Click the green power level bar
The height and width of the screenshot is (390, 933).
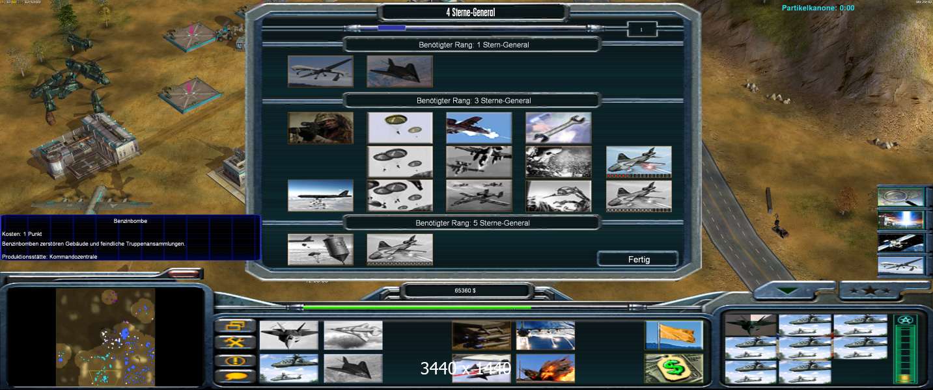(x=417, y=307)
